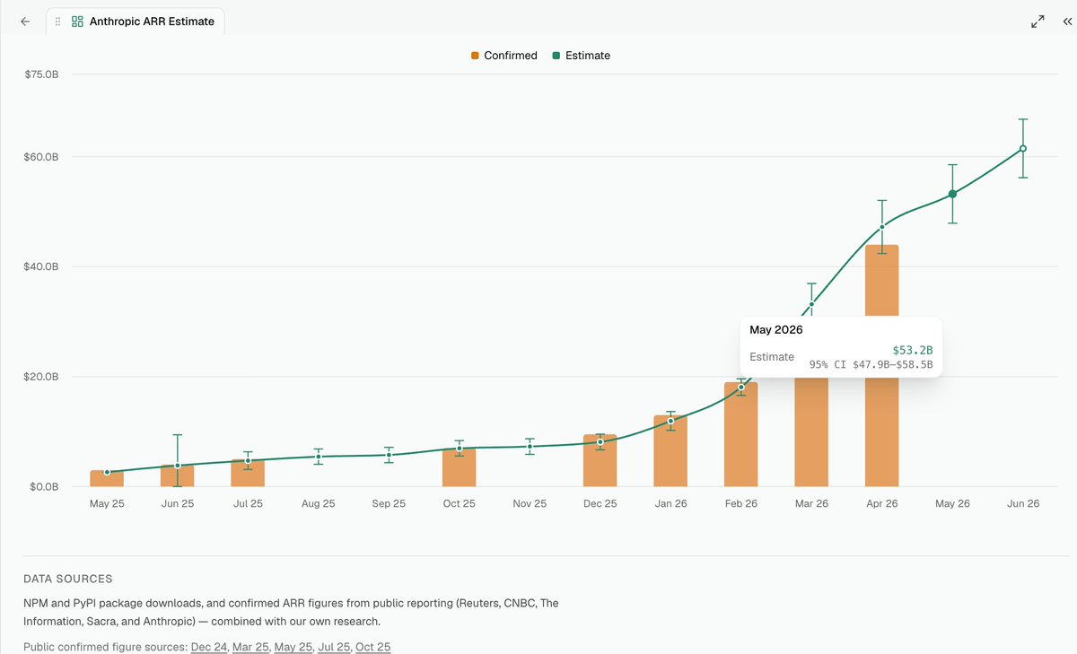Click the Nov 25 x-axis label
Image resolution: width=1077 pixels, height=654 pixels.
pos(530,503)
